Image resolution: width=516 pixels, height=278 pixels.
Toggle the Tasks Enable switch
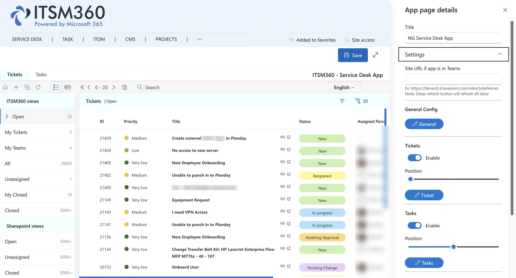pos(414,225)
